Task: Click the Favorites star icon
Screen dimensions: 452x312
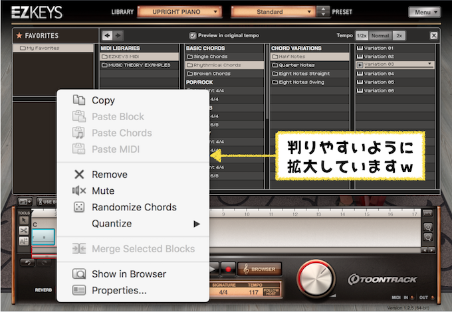Action: [x=19, y=35]
